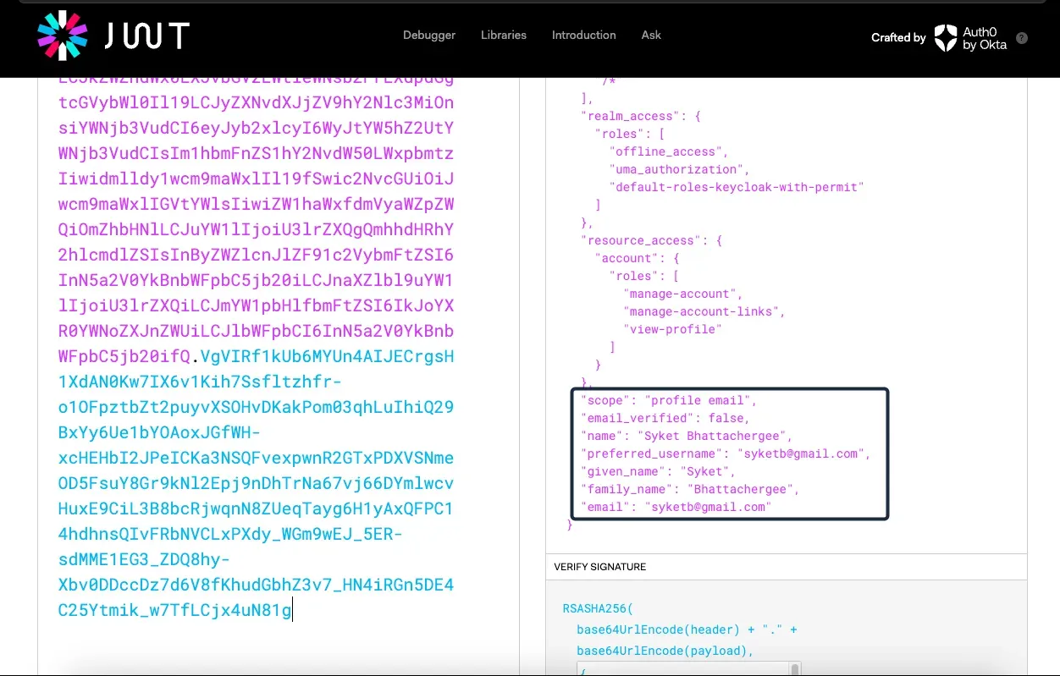Open the Debugger nav item
The height and width of the screenshot is (676, 1060).
coord(428,36)
